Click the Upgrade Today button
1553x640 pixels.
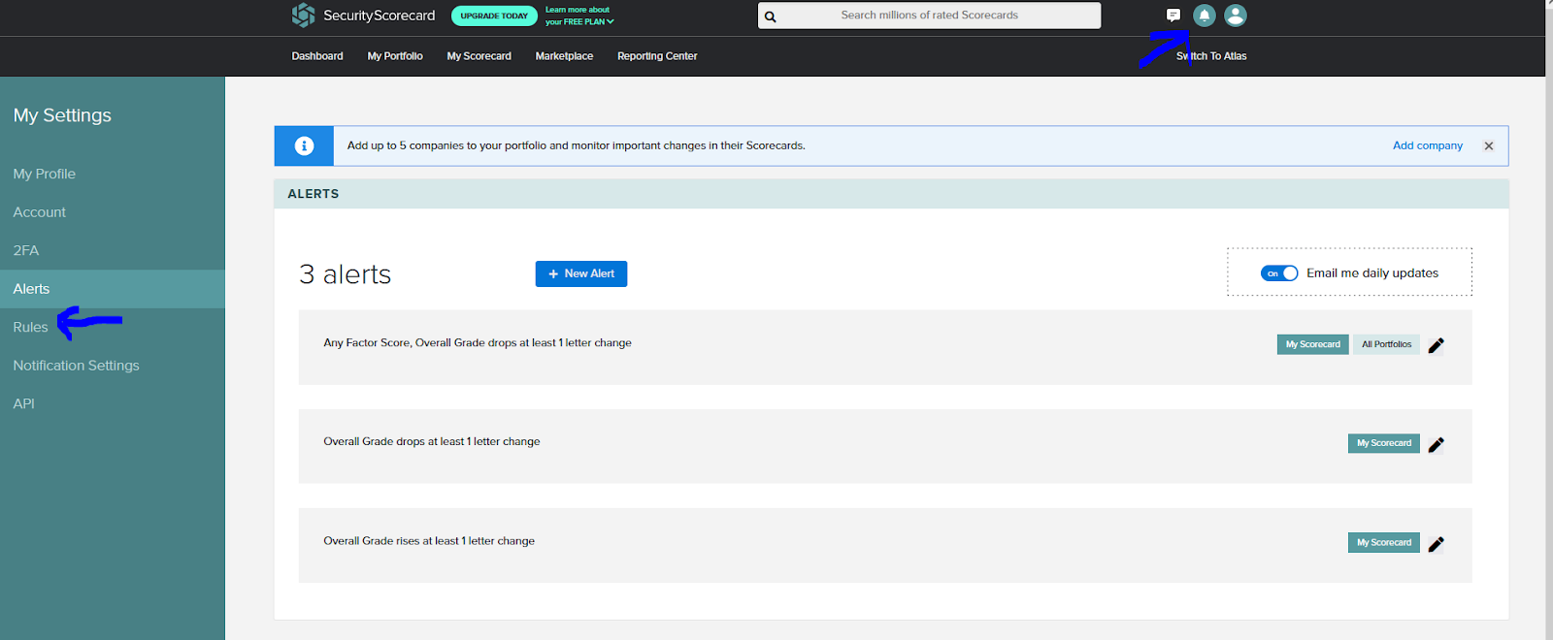tap(494, 16)
